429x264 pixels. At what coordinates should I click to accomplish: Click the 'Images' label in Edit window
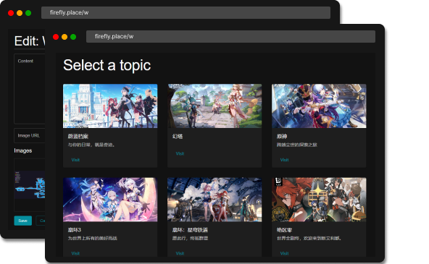pos(23,150)
